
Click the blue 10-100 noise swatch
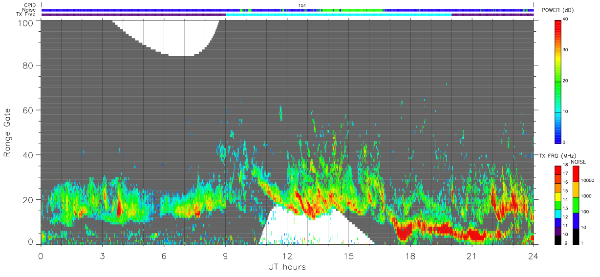point(576,221)
